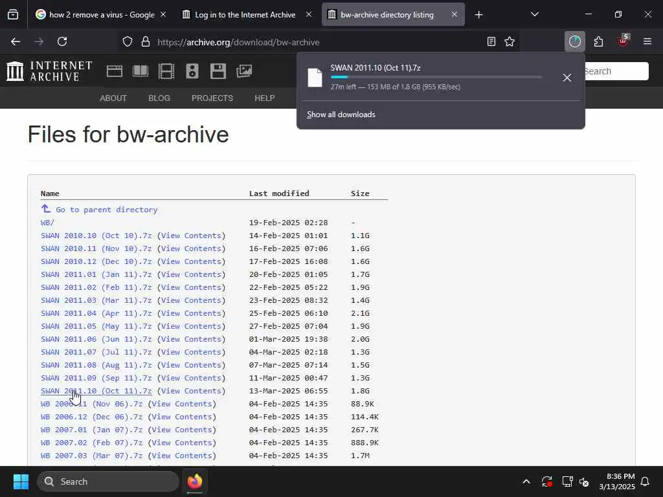
Task: Click the muted volume tray icon
Action: click(x=585, y=481)
